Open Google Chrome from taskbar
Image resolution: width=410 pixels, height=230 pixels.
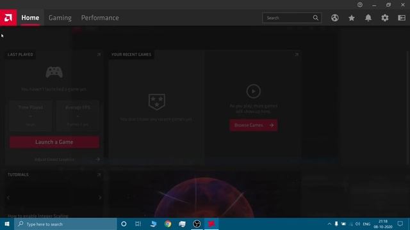point(168,224)
